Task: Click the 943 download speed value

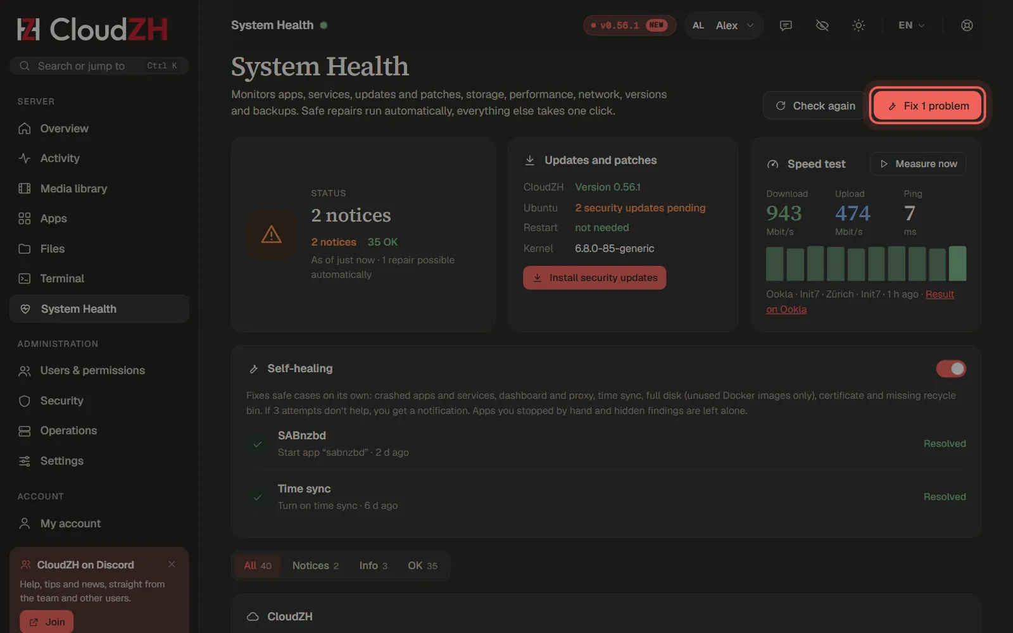Action: 784,213
